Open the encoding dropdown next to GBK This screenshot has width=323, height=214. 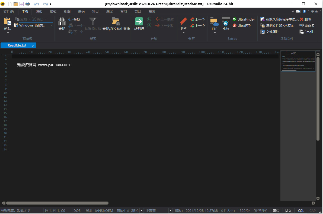coord(141,210)
